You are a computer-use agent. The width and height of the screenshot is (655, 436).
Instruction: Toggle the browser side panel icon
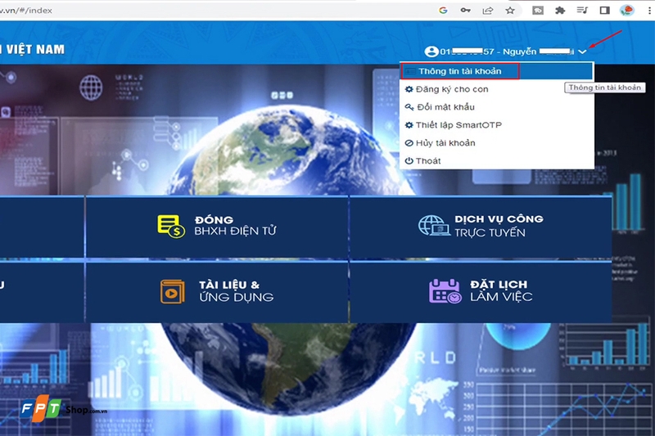[604, 11]
